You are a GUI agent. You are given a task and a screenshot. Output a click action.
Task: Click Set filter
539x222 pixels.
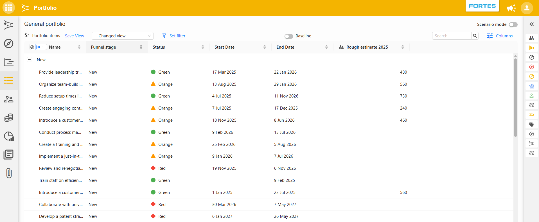tap(174, 36)
